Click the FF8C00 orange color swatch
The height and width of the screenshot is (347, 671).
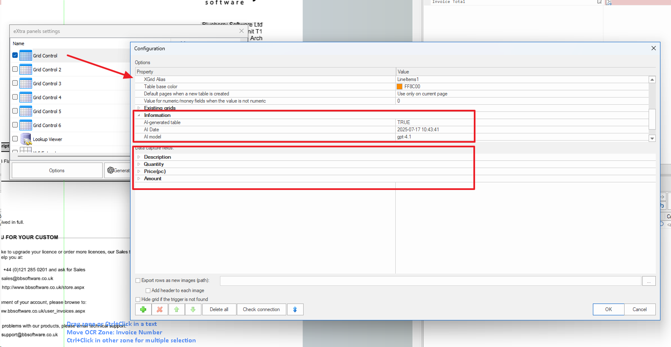399,87
